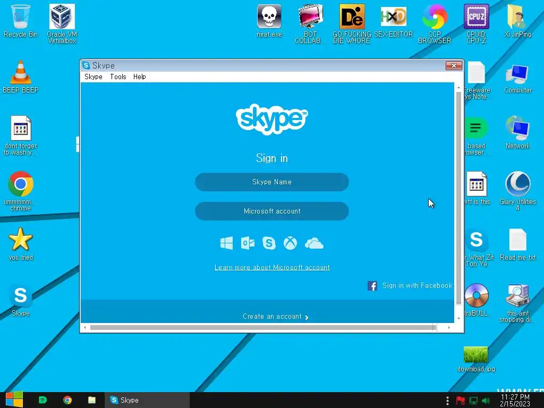Open the taskbar clock and date
This screenshot has height=408, width=544.
tap(515, 401)
